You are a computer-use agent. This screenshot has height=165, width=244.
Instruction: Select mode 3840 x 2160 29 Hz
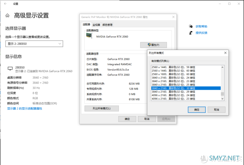pos(186,91)
